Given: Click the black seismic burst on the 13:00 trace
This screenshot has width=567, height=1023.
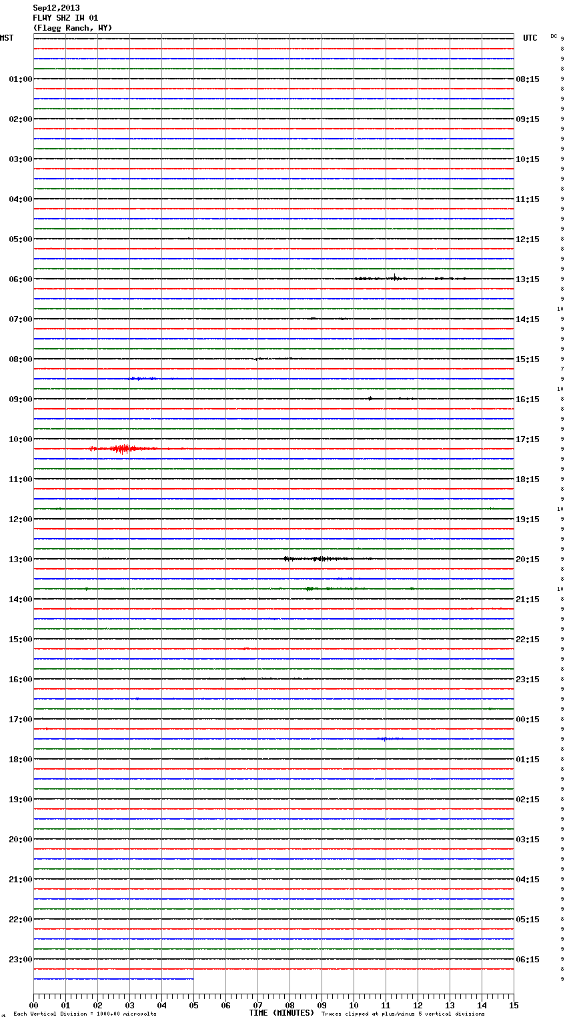Looking at the screenshot, I should pyautogui.click(x=318, y=559).
